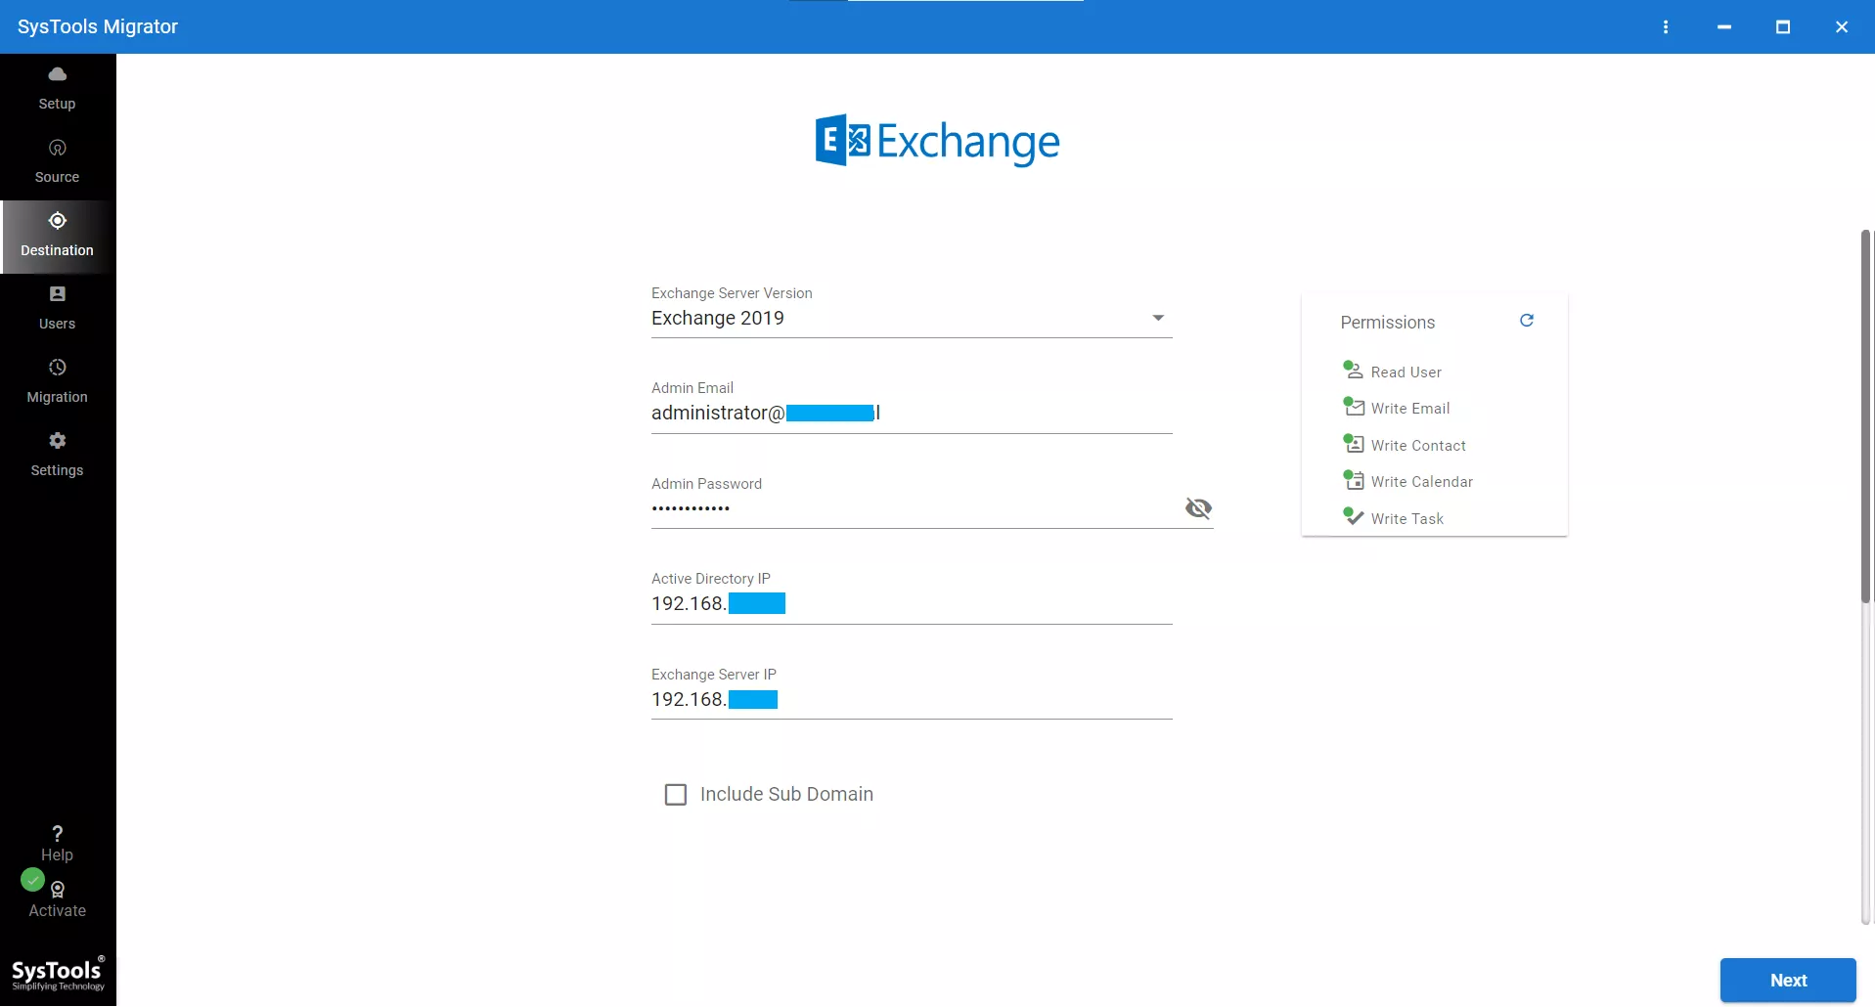The height and width of the screenshot is (1007, 1875).
Task: Minimize the SysTools Migrator window
Action: pyautogui.click(x=1724, y=27)
